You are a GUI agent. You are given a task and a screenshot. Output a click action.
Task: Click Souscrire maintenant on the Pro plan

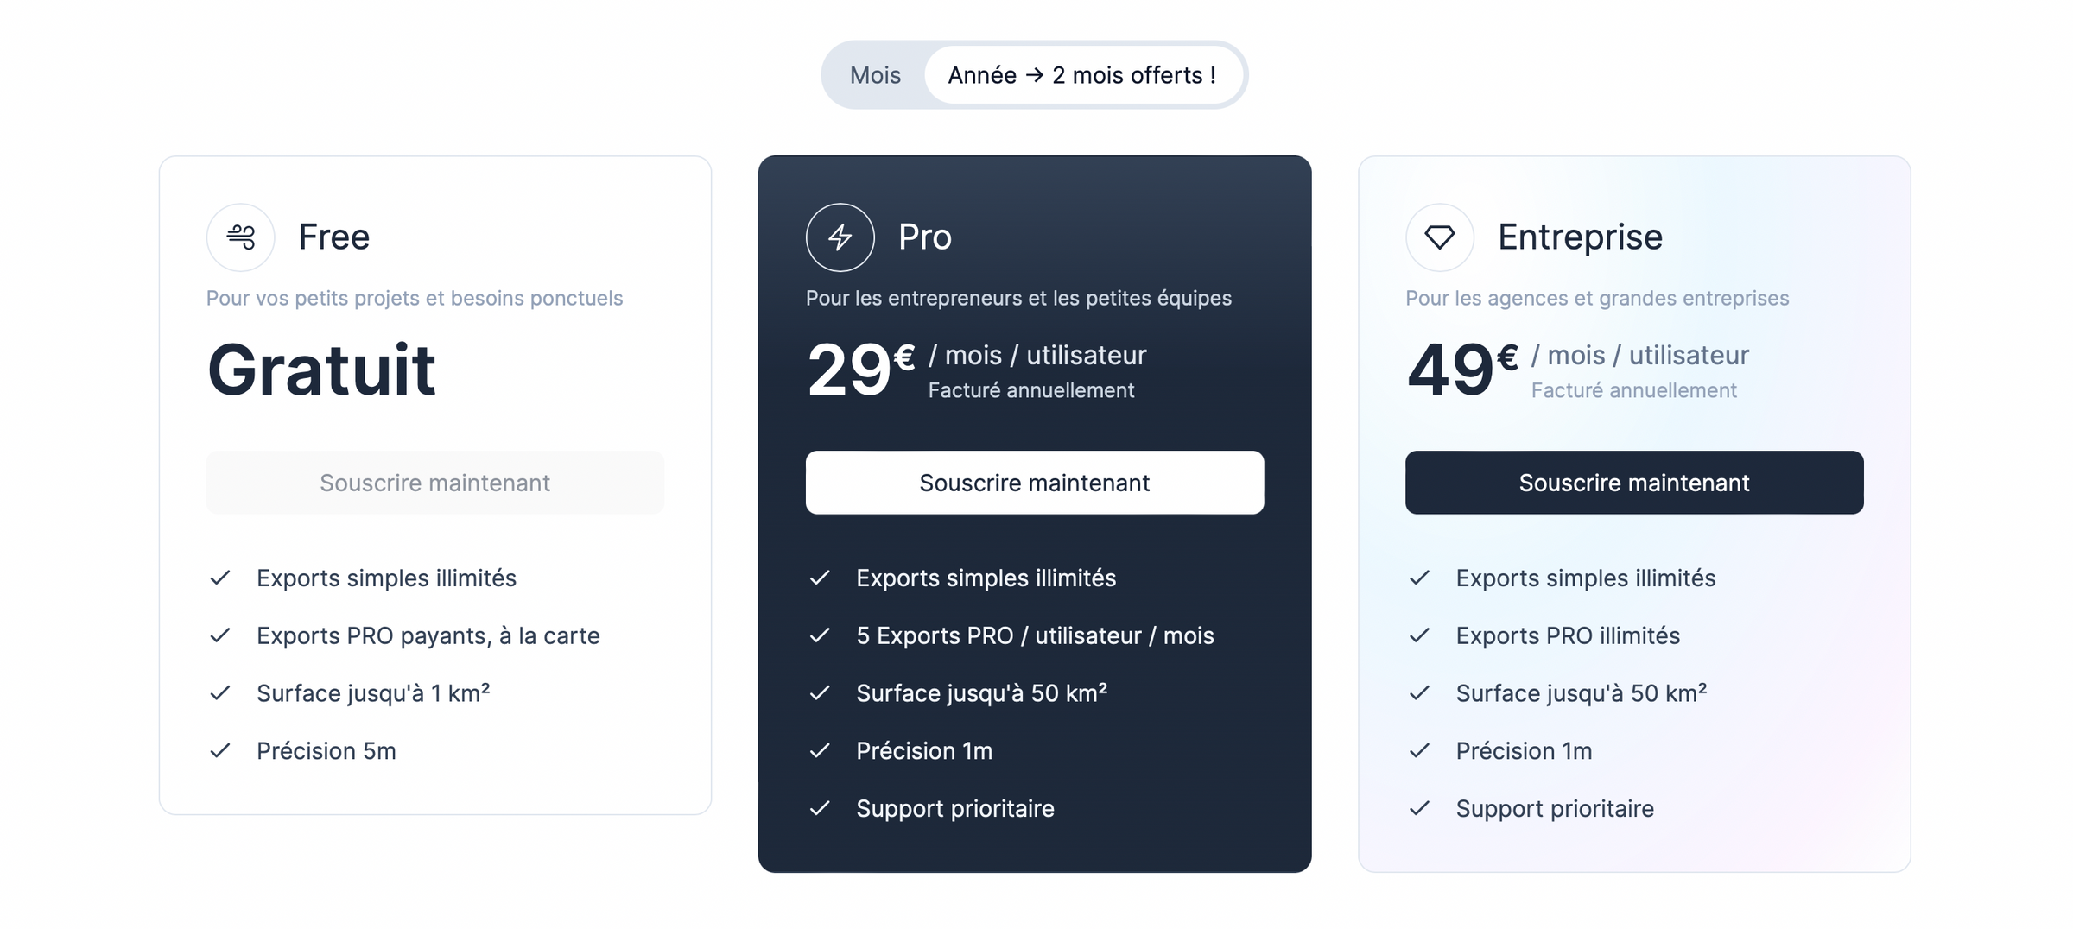point(1035,483)
